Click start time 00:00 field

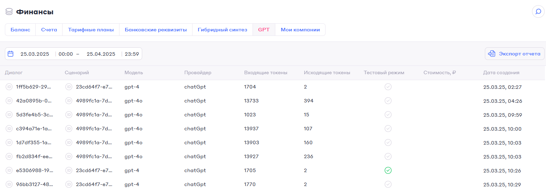tap(66, 54)
